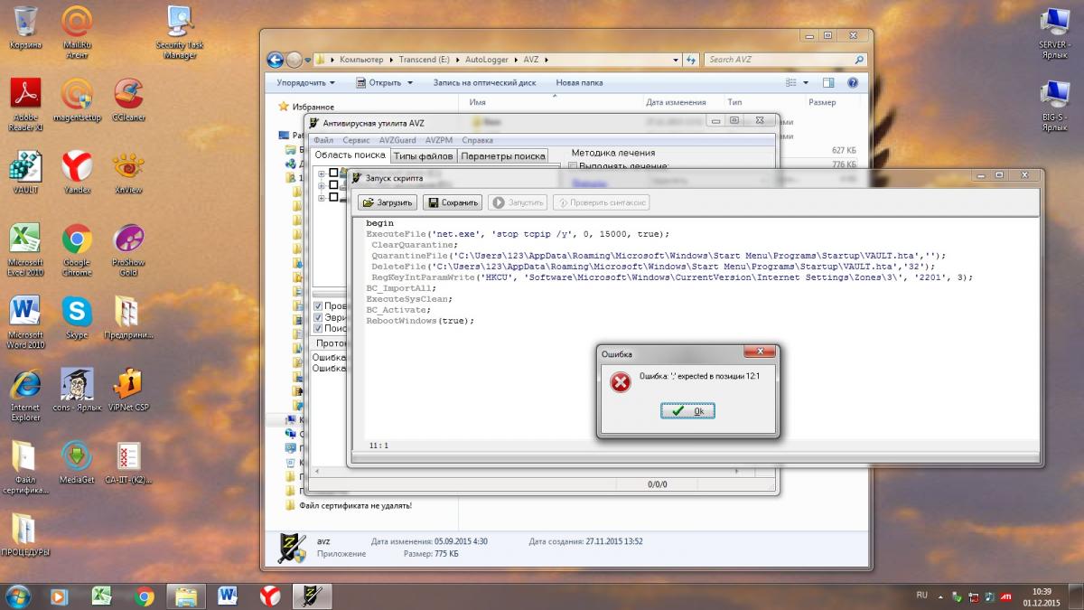1084x610 pixels.
Task: Open the Справка menu in AVZ
Action: coord(477,140)
